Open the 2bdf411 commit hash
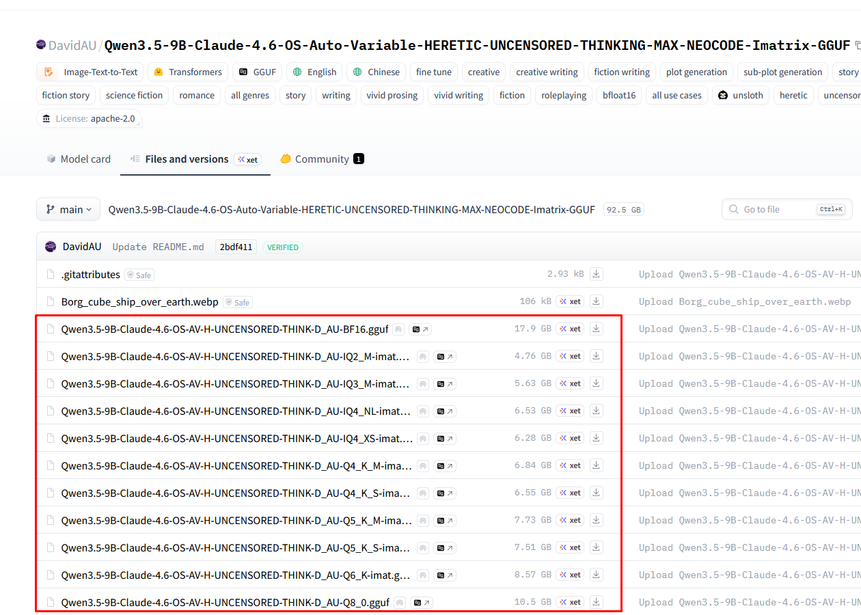The height and width of the screenshot is (615, 861). pyautogui.click(x=236, y=247)
